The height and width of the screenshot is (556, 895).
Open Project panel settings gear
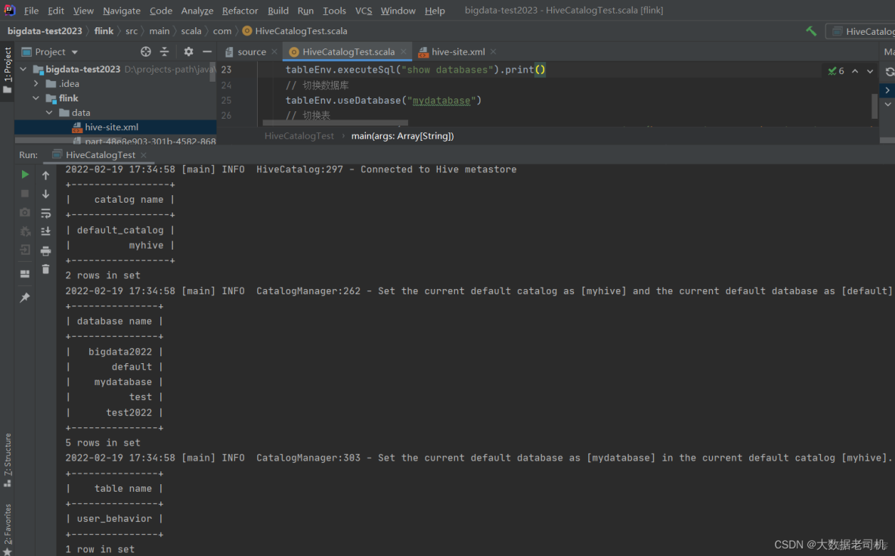[x=187, y=51]
